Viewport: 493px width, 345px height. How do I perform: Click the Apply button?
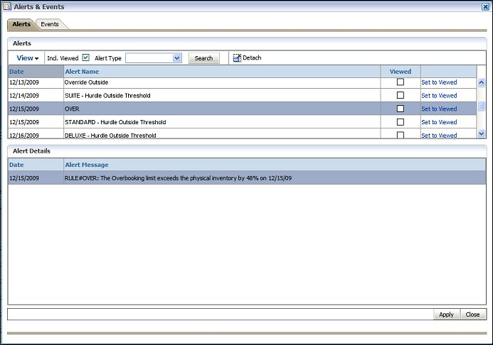point(446,314)
